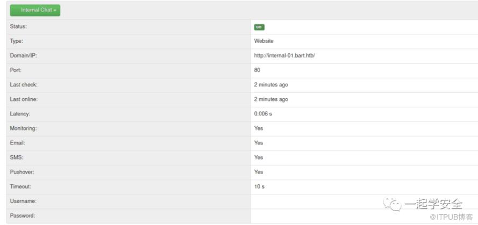
Task: Click the Pushover 'Yes' value
Action: point(259,172)
